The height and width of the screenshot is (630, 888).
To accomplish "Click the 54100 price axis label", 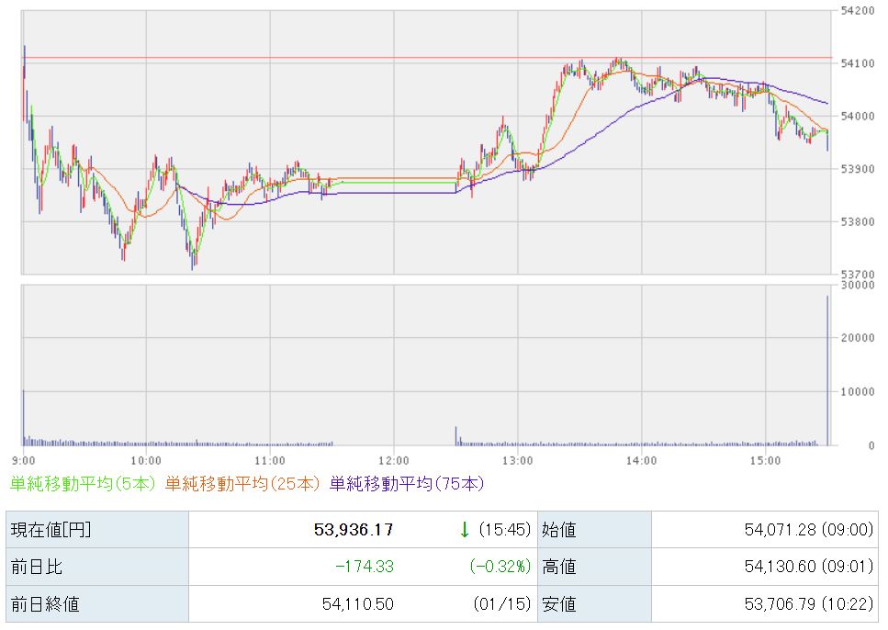I will (x=857, y=63).
